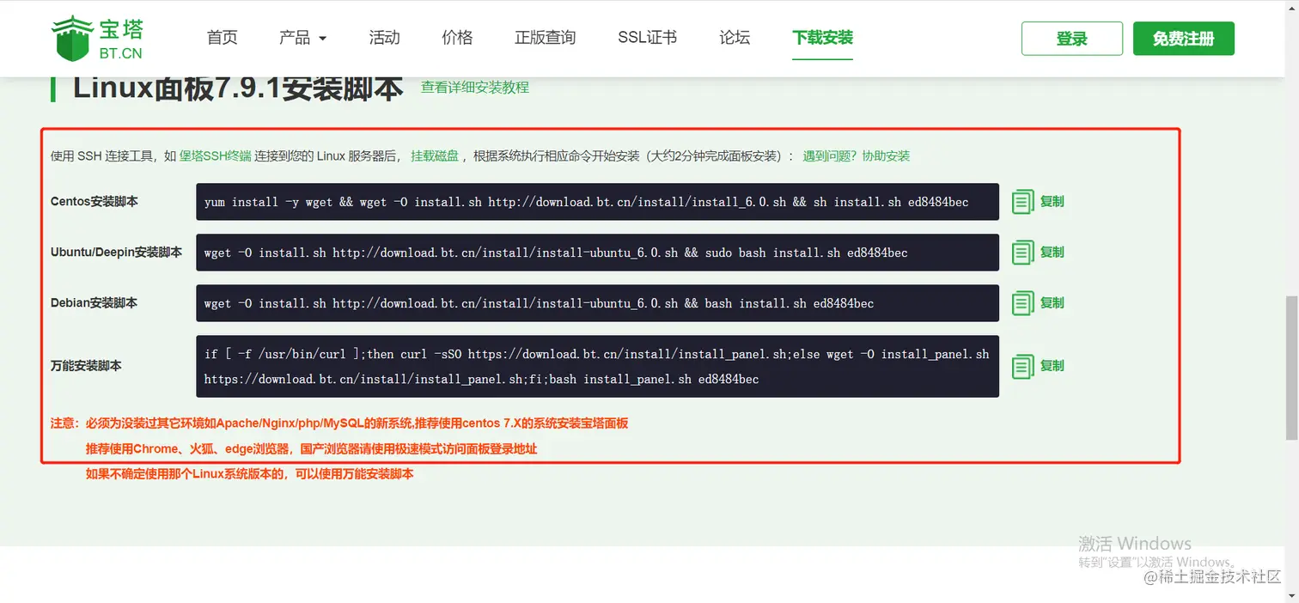This screenshot has height=603, width=1299.
Task: Click the Linux面板7.9.1安装脚本 heading
Action: (x=238, y=88)
